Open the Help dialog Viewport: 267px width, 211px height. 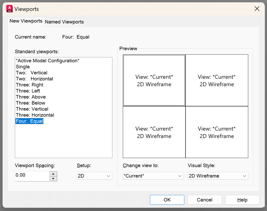pos(242,200)
